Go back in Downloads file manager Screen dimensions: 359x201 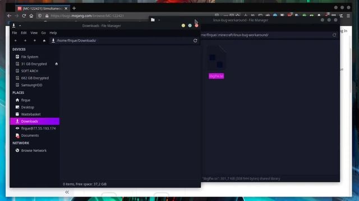pyautogui.click(x=16, y=41)
